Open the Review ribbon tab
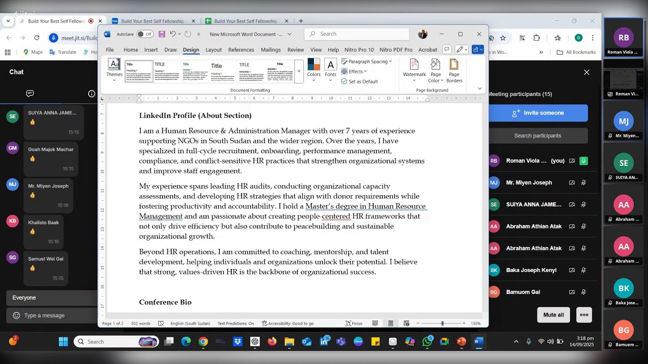 click(296, 50)
